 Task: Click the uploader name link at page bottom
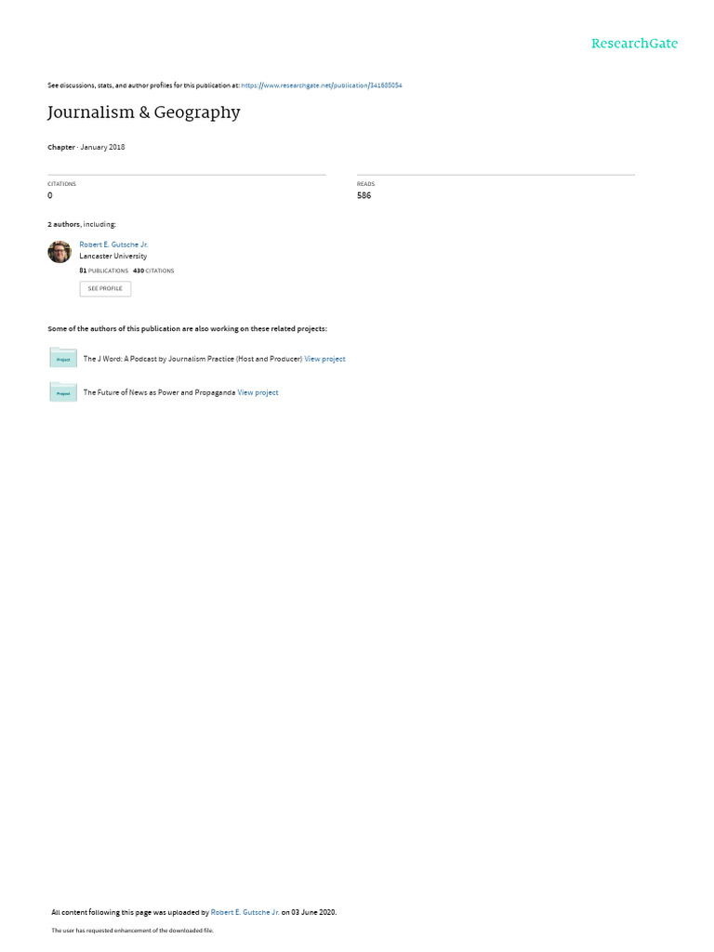(x=245, y=912)
